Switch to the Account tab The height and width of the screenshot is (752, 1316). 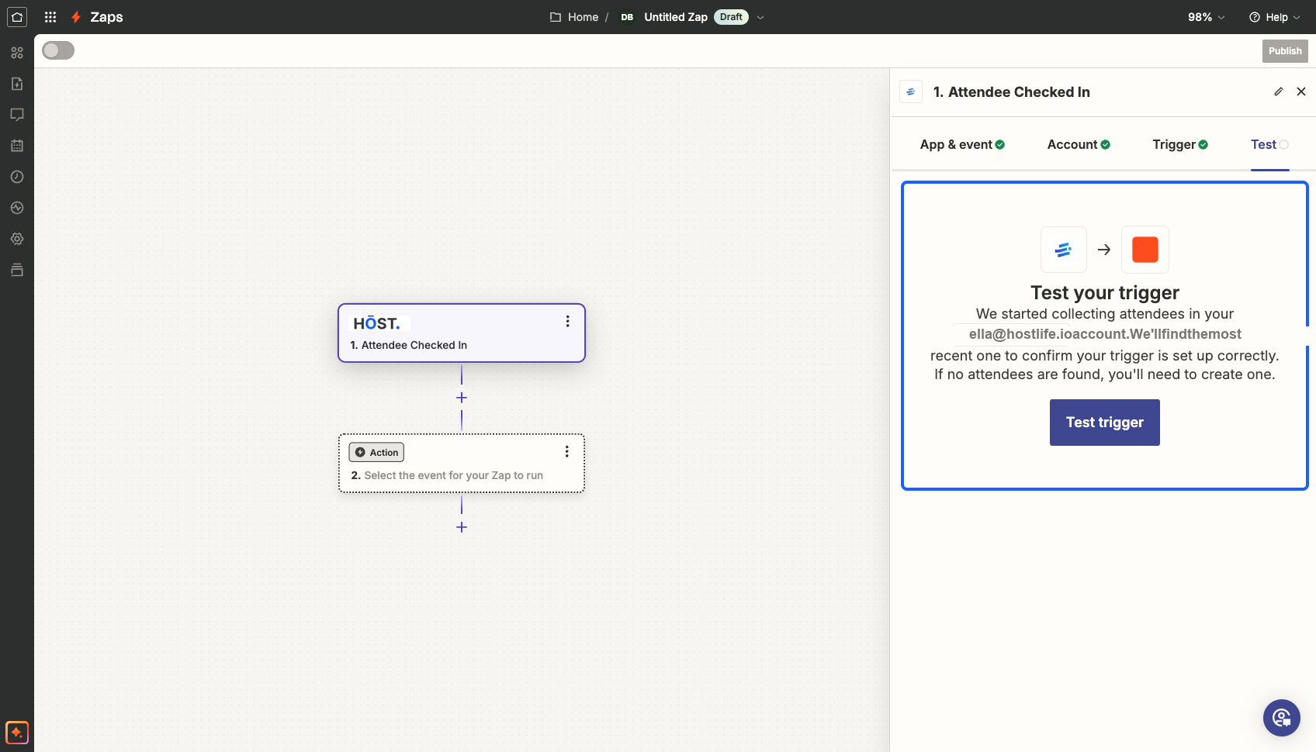pos(1079,144)
